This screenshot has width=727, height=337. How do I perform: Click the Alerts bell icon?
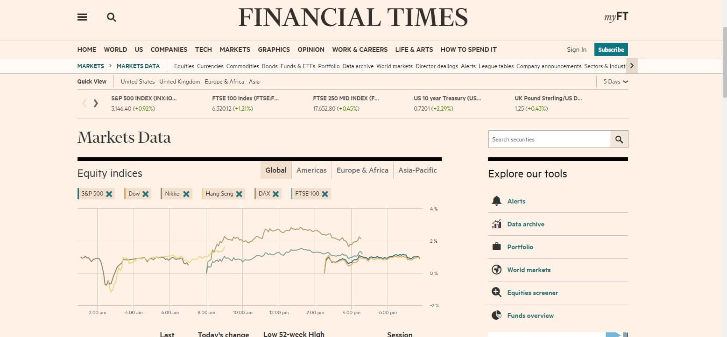pos(496,201)
